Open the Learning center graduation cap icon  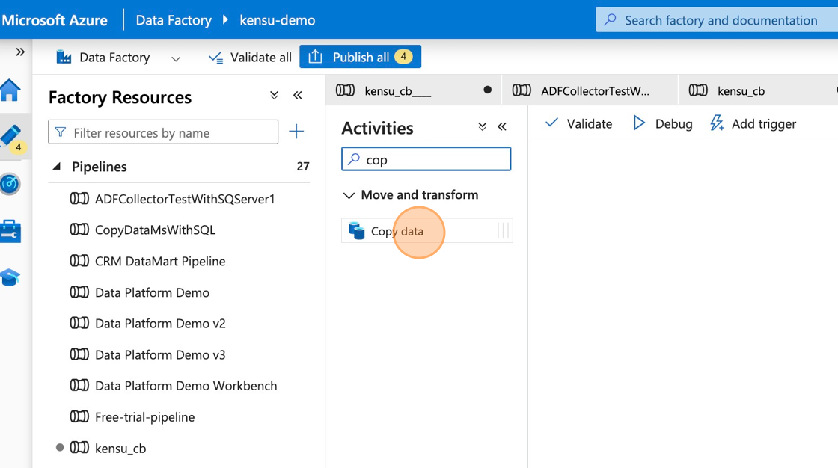coord(10,277)
